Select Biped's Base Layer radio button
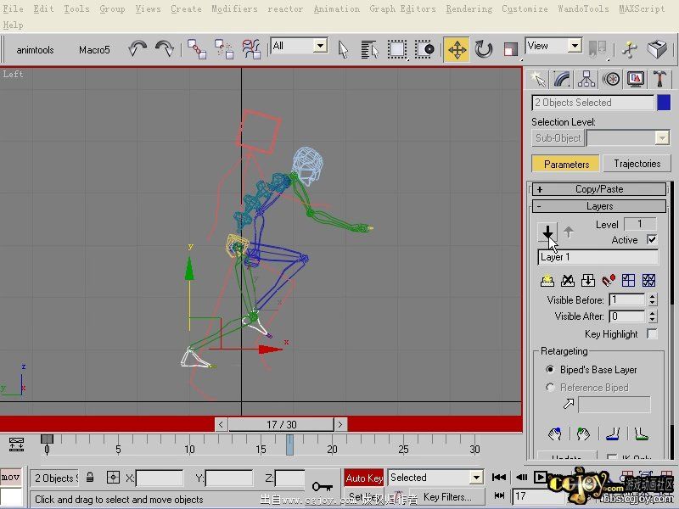Screen dimensions: 679x509 pos(550,370)
